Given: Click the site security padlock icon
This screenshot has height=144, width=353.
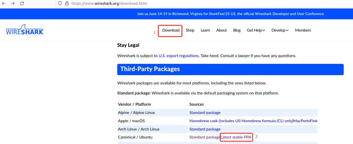Looking at the screenshot, I should click(x=67, y=4).
